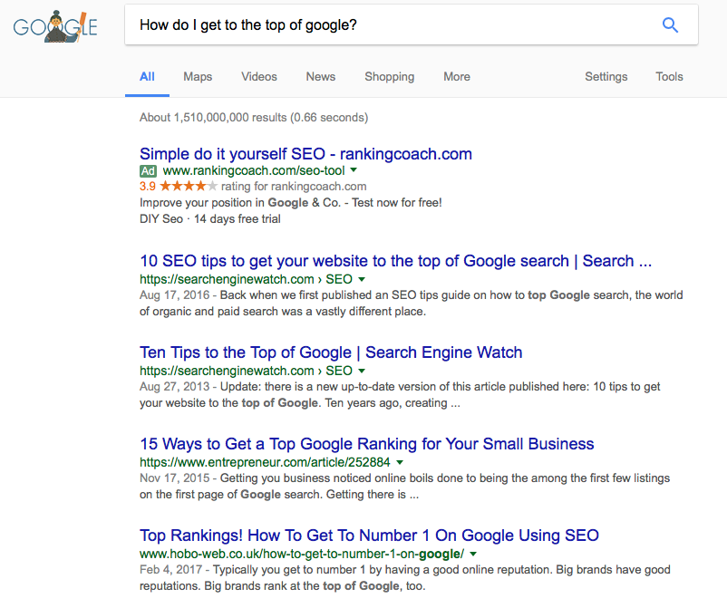
Task: Click 'Improve your position in Google & Co.' text
Action: point(291,202)
